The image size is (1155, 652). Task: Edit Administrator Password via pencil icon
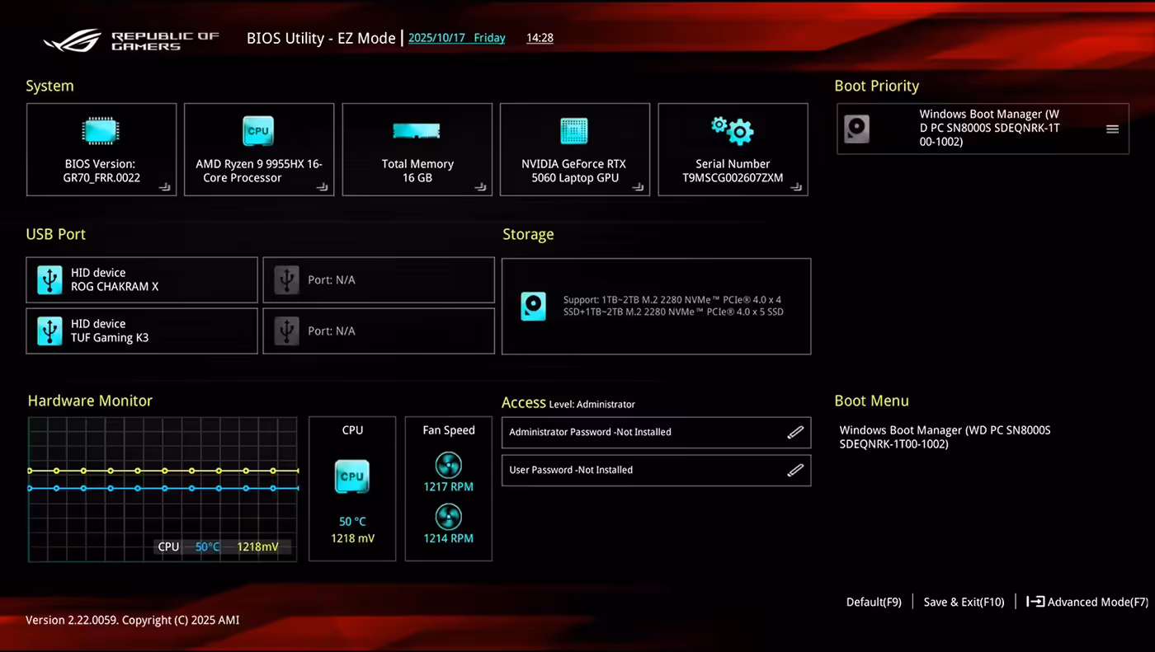coord(795,432)
